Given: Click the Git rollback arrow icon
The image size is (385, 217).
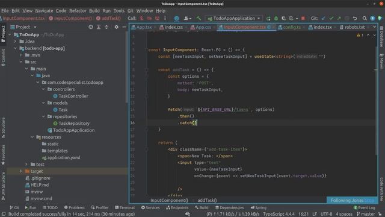Looking at the screenshot, I should click(355, 18).
